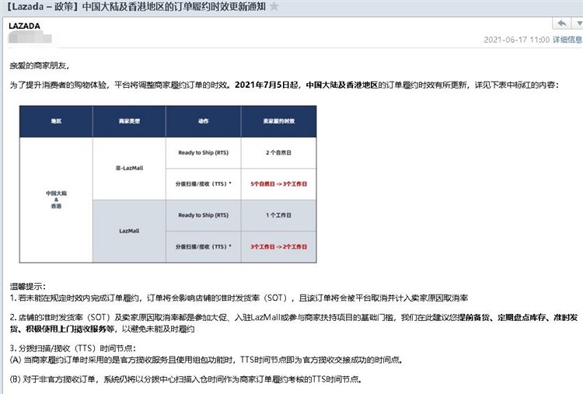Click 分拨扫描/揽收 (TTS) in LazMall row
This screenshot has width=583, height=394.
coord(204,246)
